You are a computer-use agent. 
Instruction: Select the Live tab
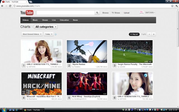click(x=54, y=20)
